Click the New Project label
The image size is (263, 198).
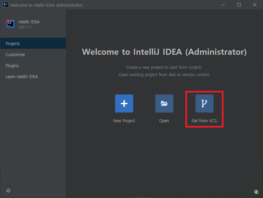click(x=124, y=121)
